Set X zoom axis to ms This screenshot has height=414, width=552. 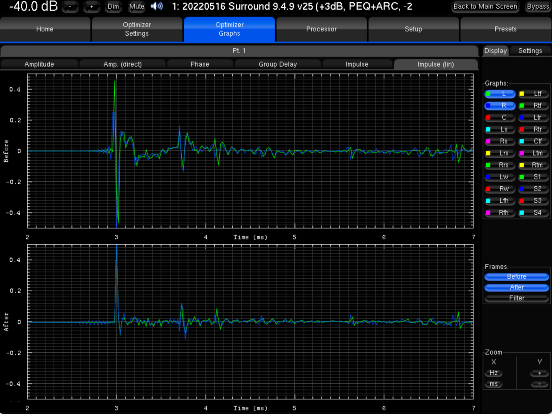click(494, 384)
